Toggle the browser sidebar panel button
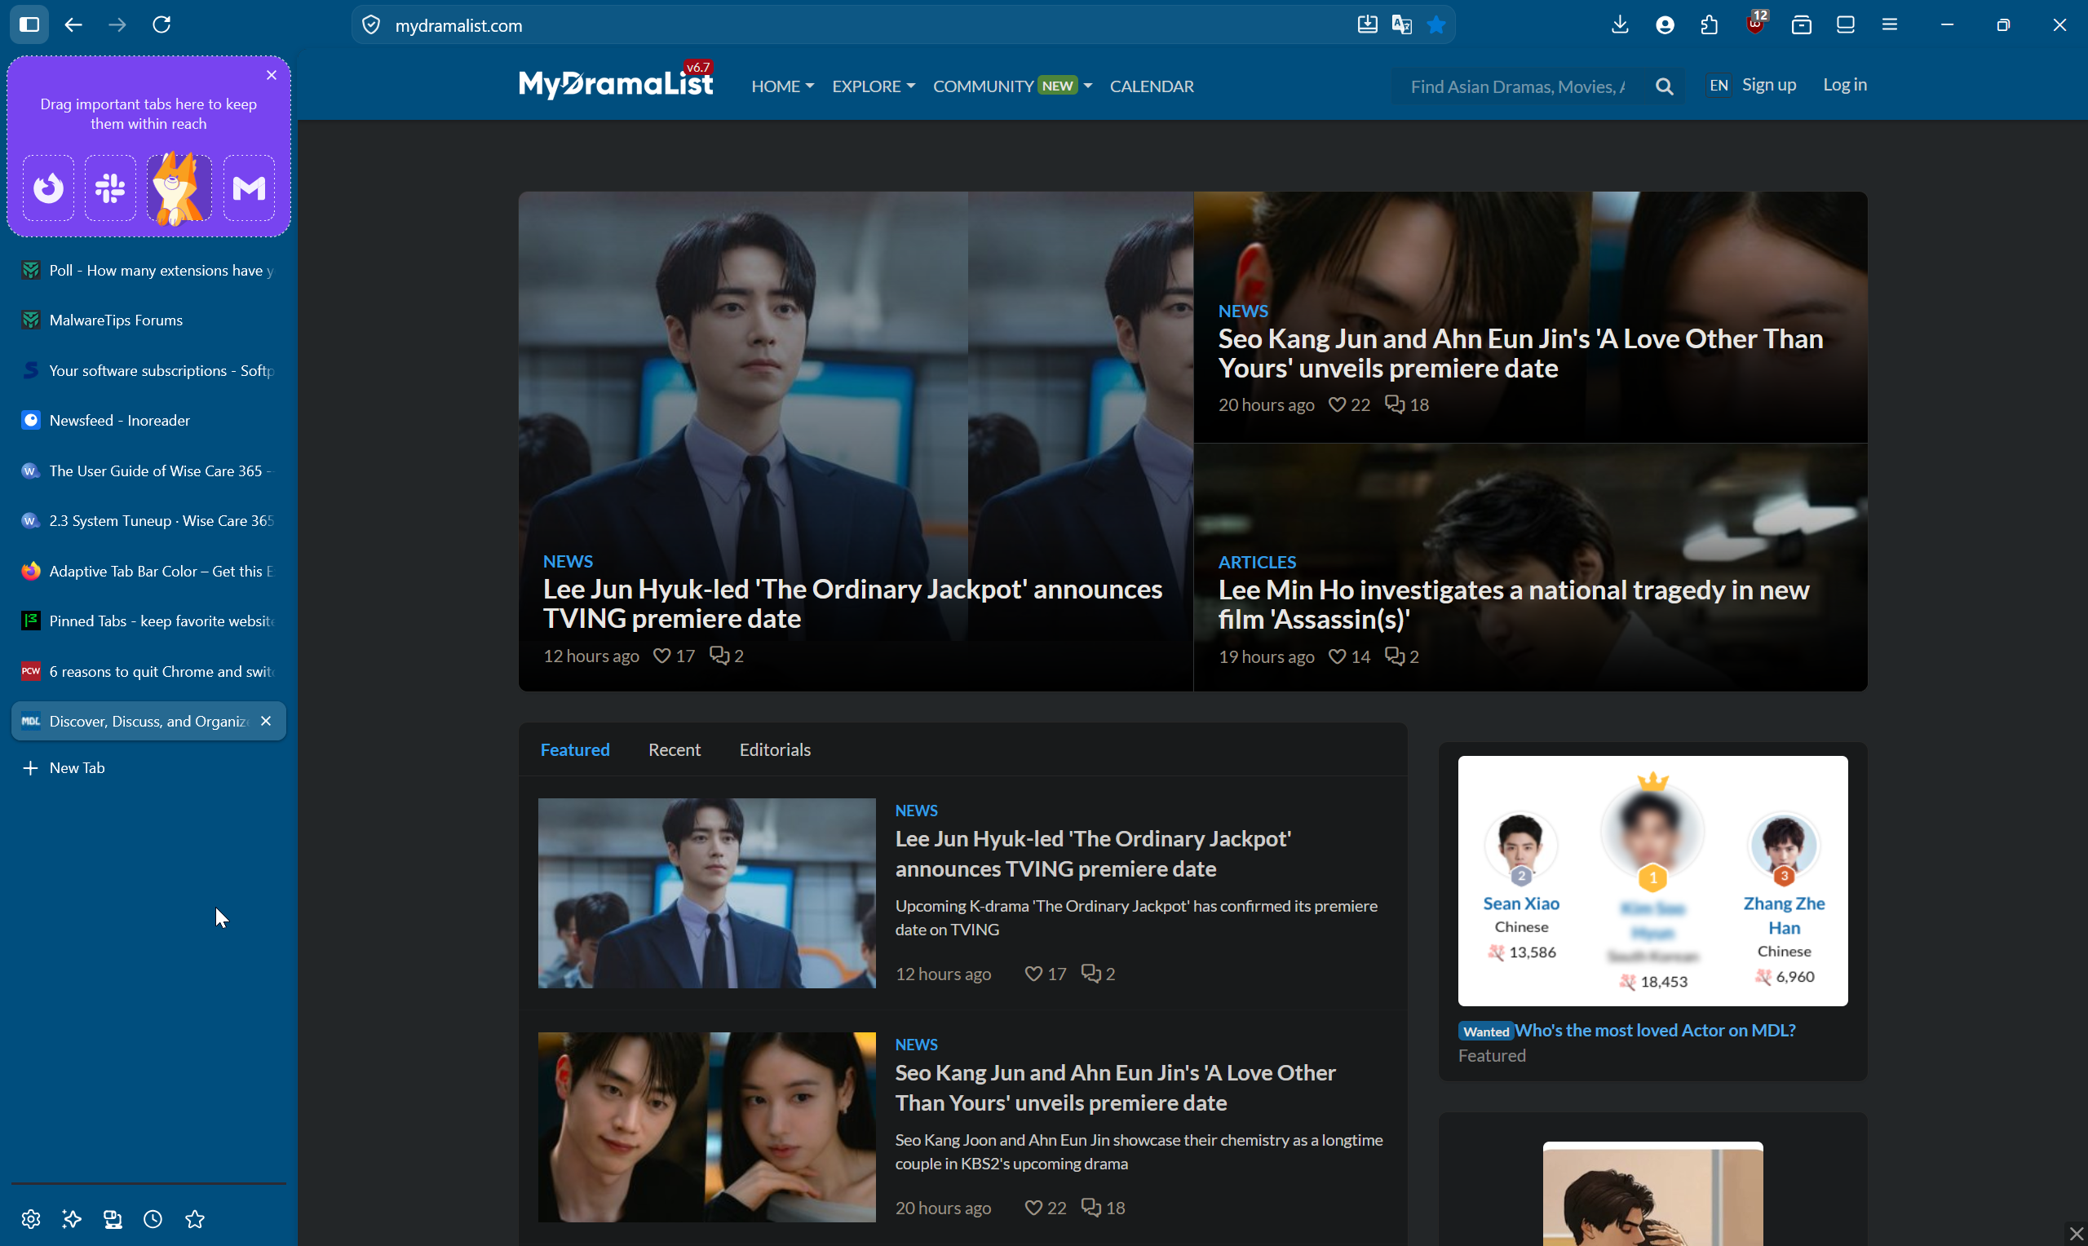 coord(29,24)
